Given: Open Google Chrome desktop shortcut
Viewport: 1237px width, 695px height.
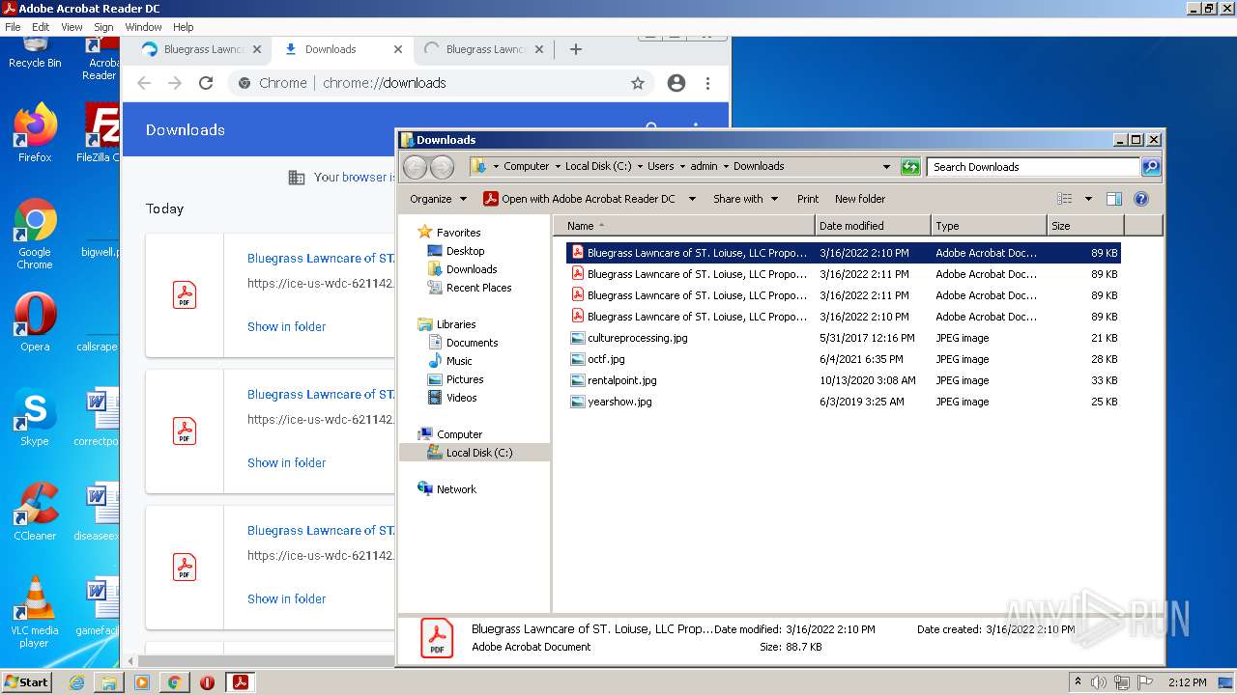Looking at the screenshot, I should (35, 234).
